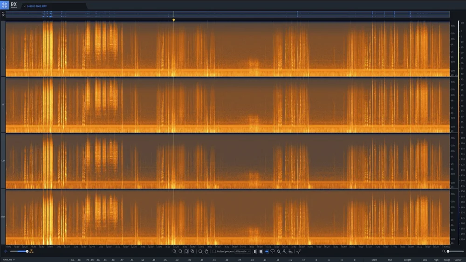Open the h:m:s.ms time format dropdown
Screen dimensions: 466x262
tap(8, 260)
